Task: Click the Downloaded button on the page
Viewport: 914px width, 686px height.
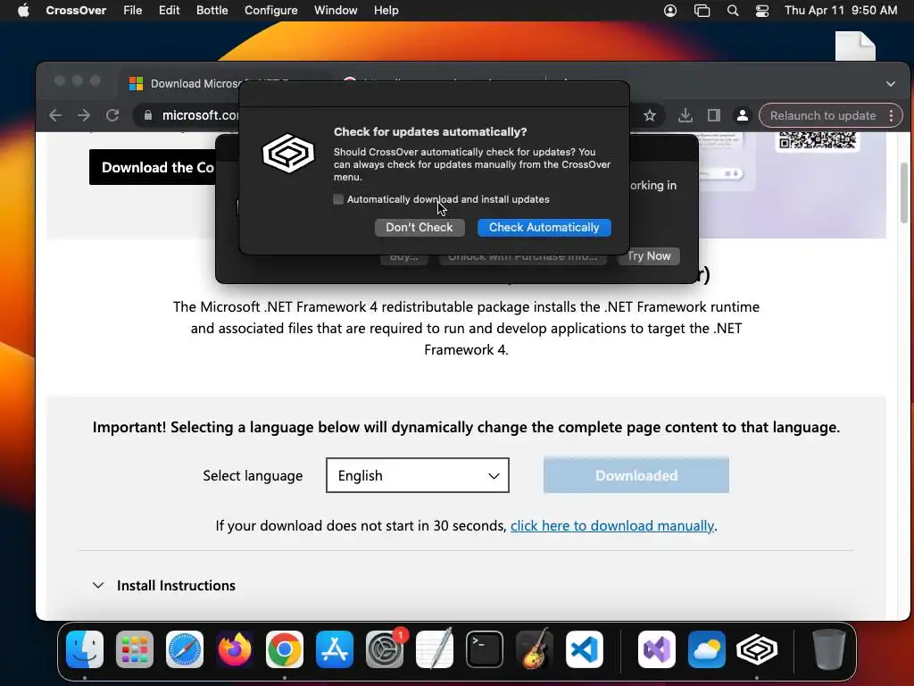Action: (636, 475)
